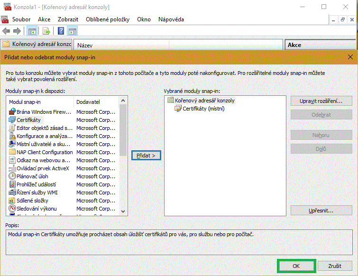Click the Sdílené složky icon
The height and width of the screenshot is (276, 358).
12,201
